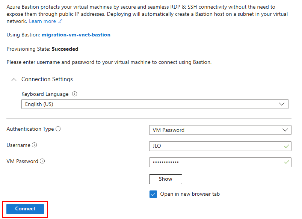302x219 pixels.
Task: Uncheck the Open in new browser tab checkbox
Action: pos(153,194)
